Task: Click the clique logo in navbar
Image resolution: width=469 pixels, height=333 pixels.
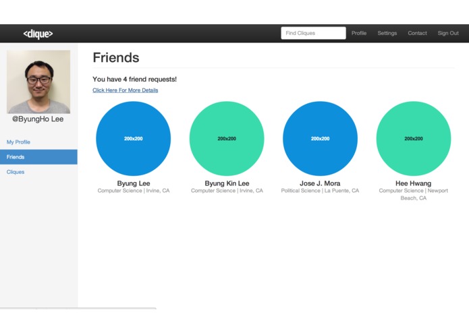Action: point(38,34)
